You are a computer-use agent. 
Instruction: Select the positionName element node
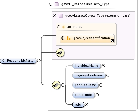point(85,85)
